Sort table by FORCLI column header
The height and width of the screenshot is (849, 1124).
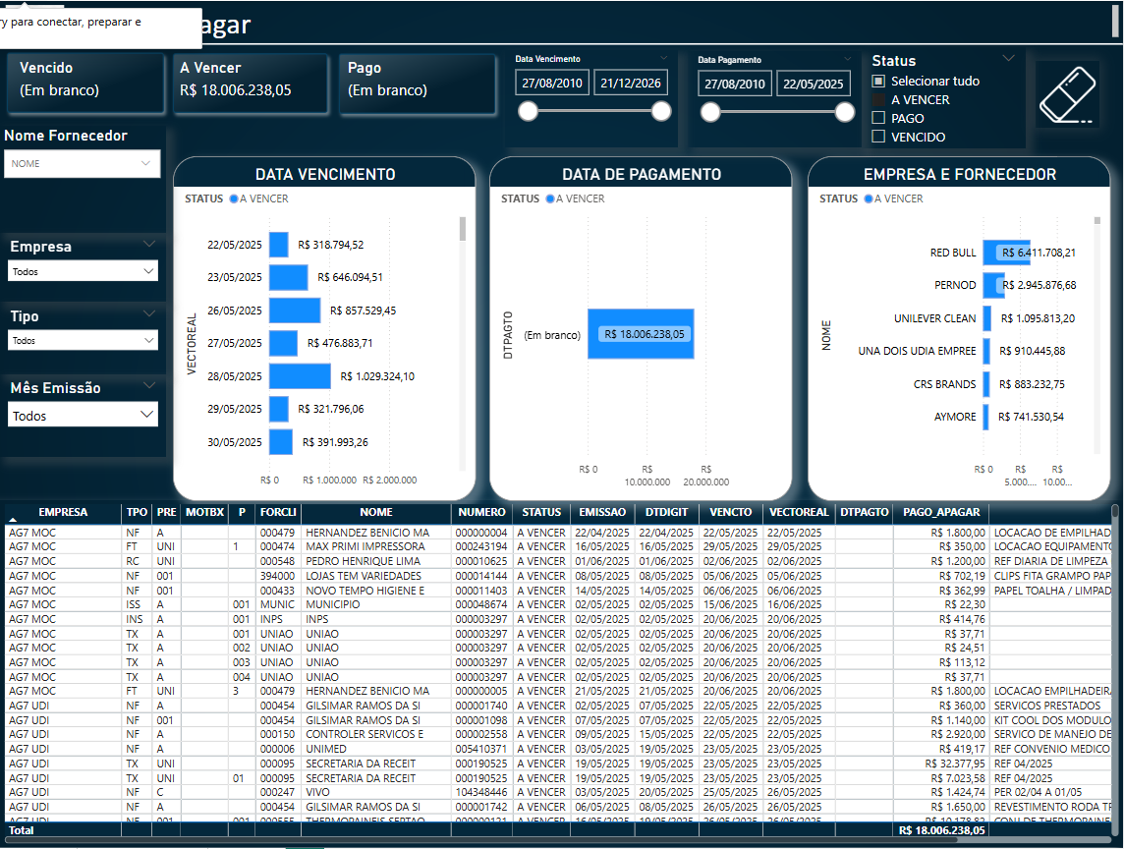(x=278, y=513)
